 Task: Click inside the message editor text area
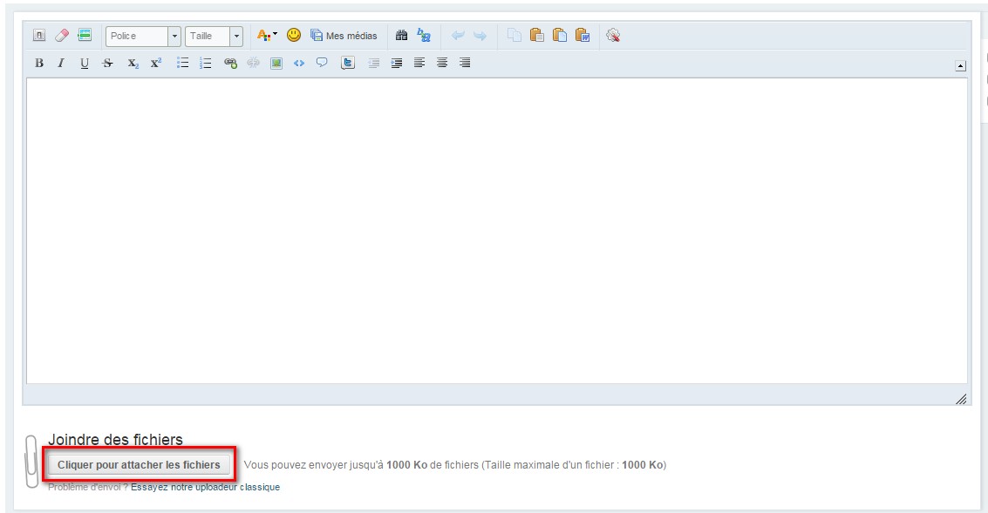[495, 230]
